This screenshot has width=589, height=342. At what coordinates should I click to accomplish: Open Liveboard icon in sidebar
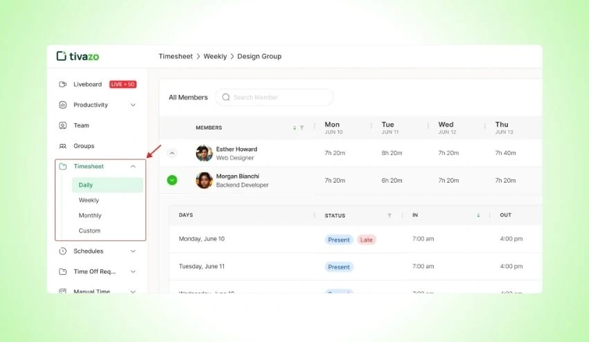click(x=63, y=84)
